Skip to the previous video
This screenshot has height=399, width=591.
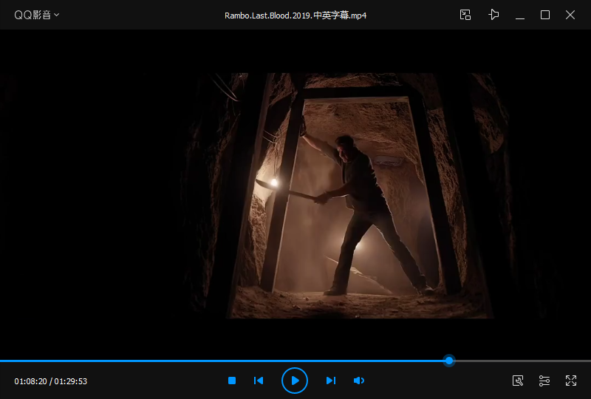click(259, 381)
